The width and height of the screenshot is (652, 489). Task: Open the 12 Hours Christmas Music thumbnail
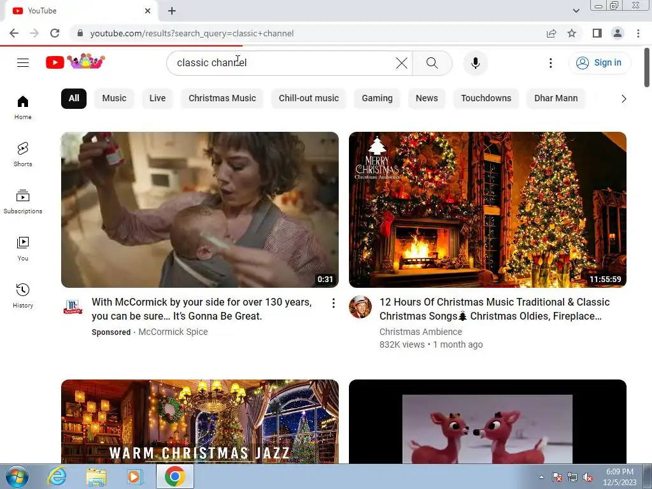pyautogui.click(x=487, y=209)
